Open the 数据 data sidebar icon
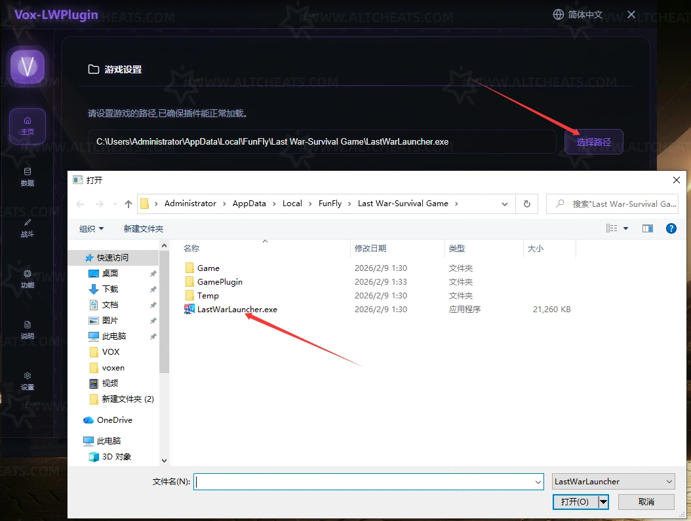This screenshot has height=521, width=691. [x=28, y=177]
